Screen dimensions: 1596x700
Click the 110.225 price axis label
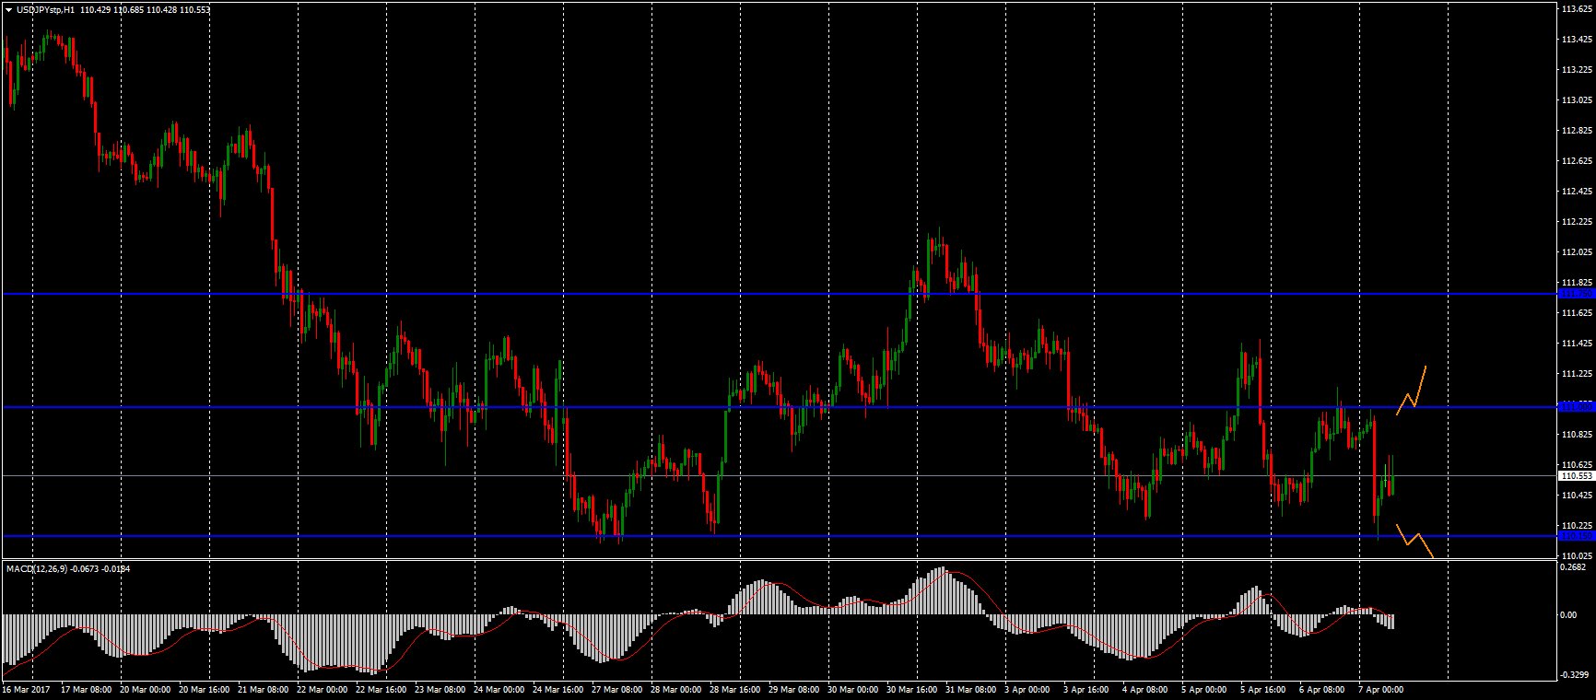[1578, 526]
